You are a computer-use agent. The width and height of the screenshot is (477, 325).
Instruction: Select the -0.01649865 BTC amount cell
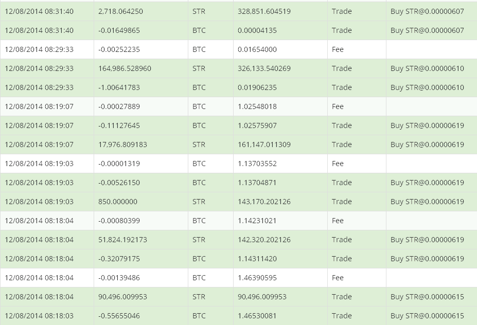119,30
